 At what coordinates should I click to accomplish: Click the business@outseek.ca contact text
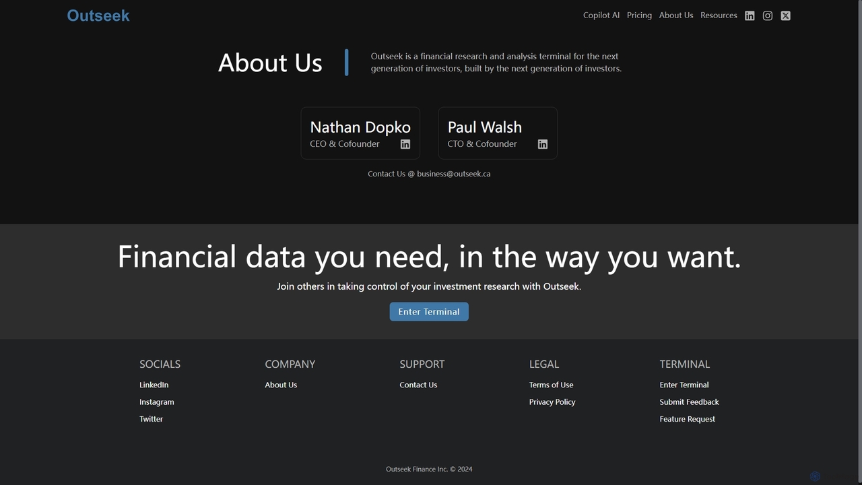[453, 174]
